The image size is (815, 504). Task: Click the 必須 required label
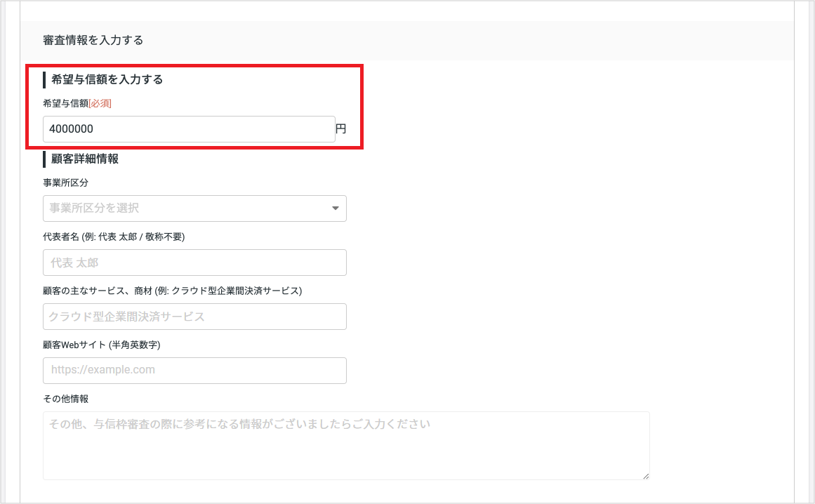click(100, 103)
